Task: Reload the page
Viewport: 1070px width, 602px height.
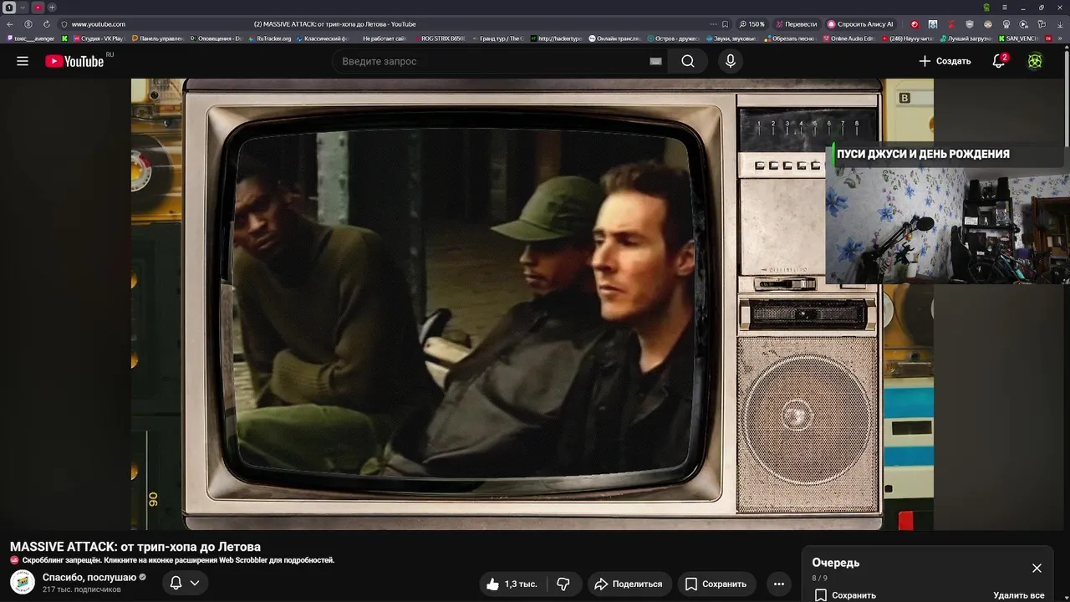Action: pos(46,24)
